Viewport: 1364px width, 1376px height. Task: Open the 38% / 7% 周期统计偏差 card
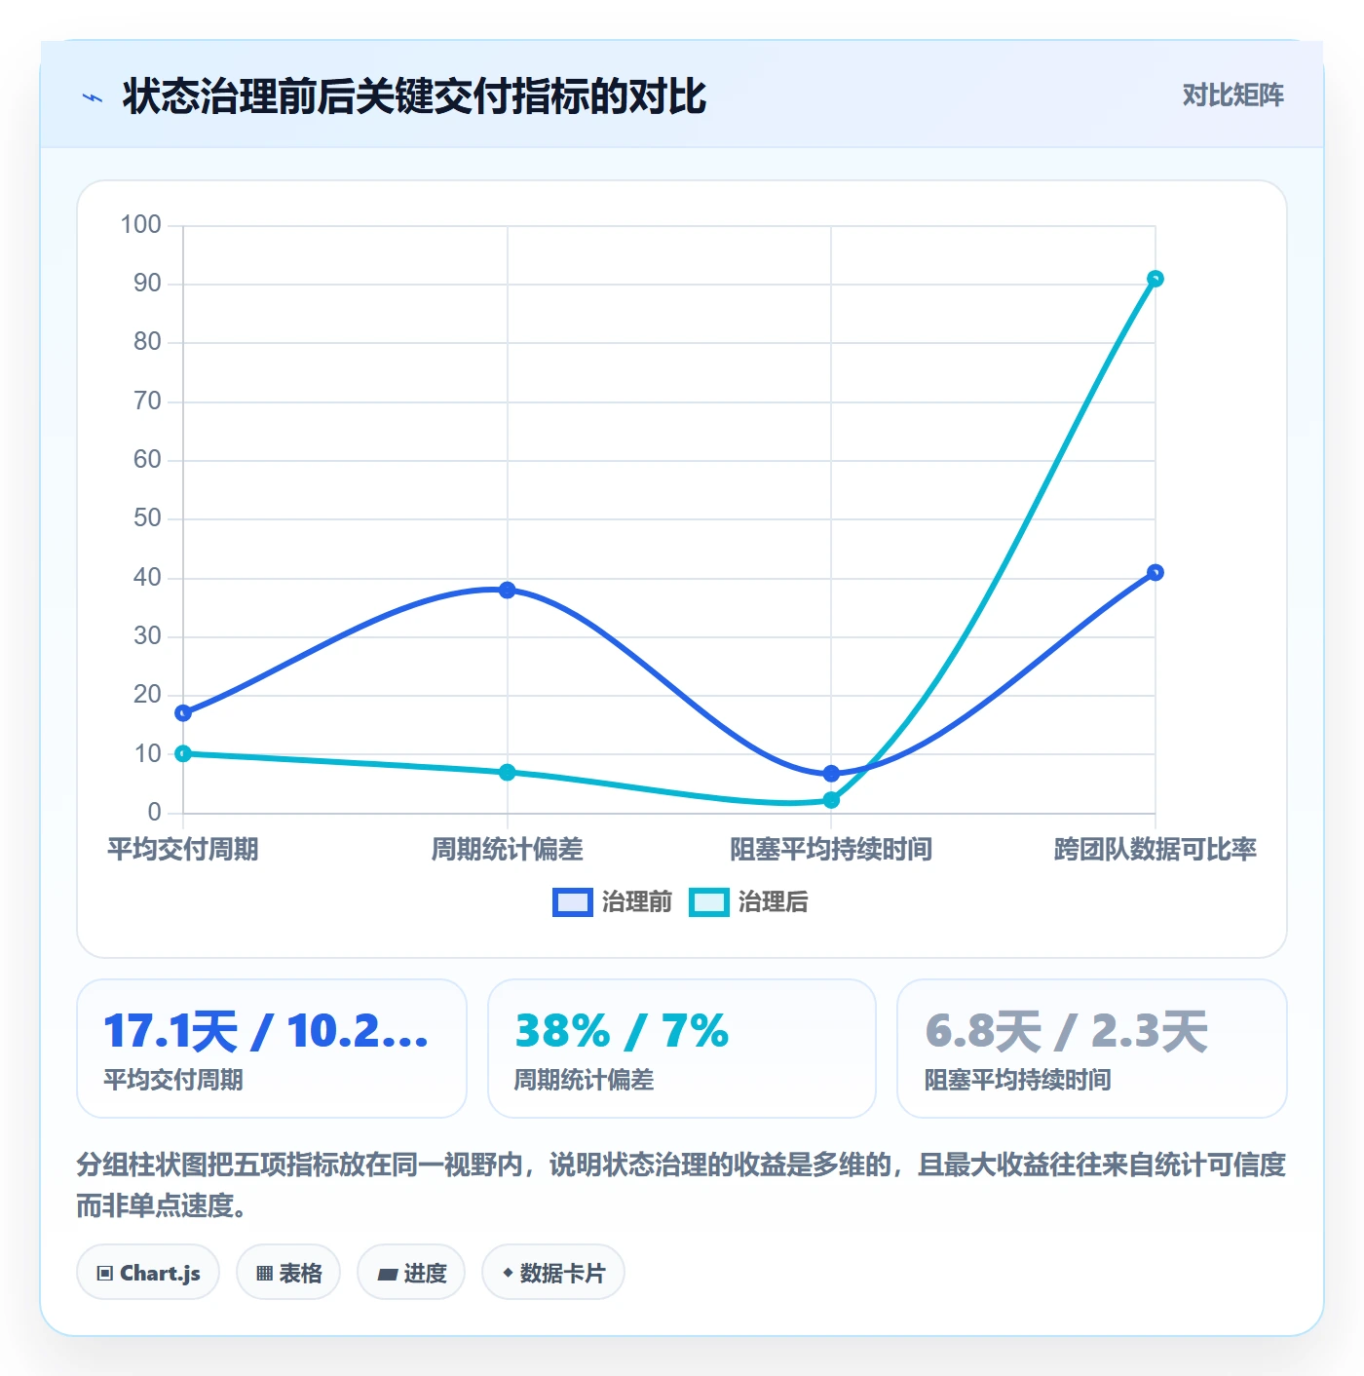[x=682, y=1049]
